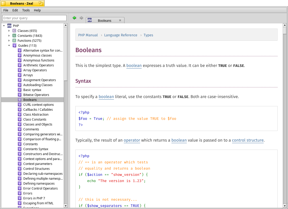Open the Classes and Objects guide
The width and height of the screenshot is (288, 209).
pyautogui.click(x=38, y=124)
